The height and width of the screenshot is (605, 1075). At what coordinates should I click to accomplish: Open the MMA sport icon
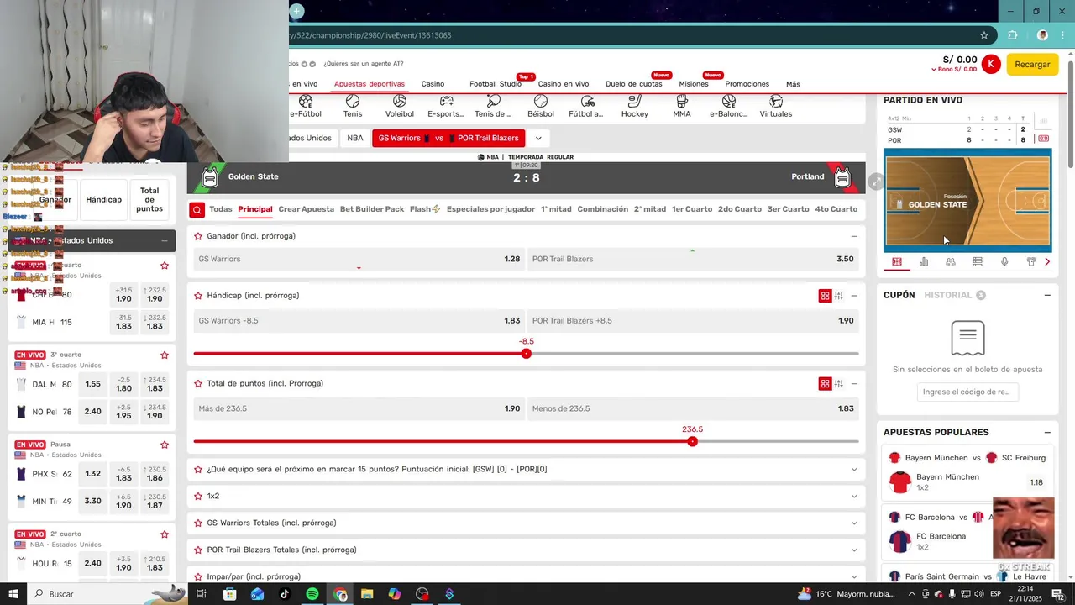682,106
